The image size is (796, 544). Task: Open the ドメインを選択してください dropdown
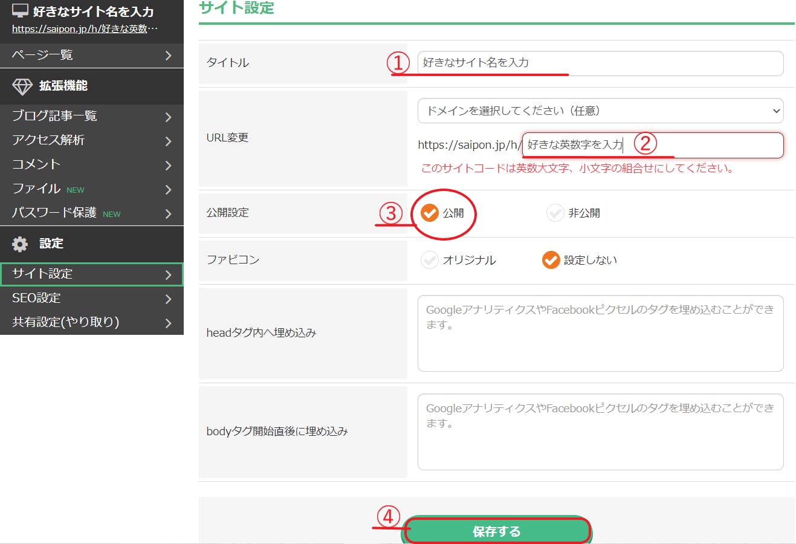tap(600, 111)
